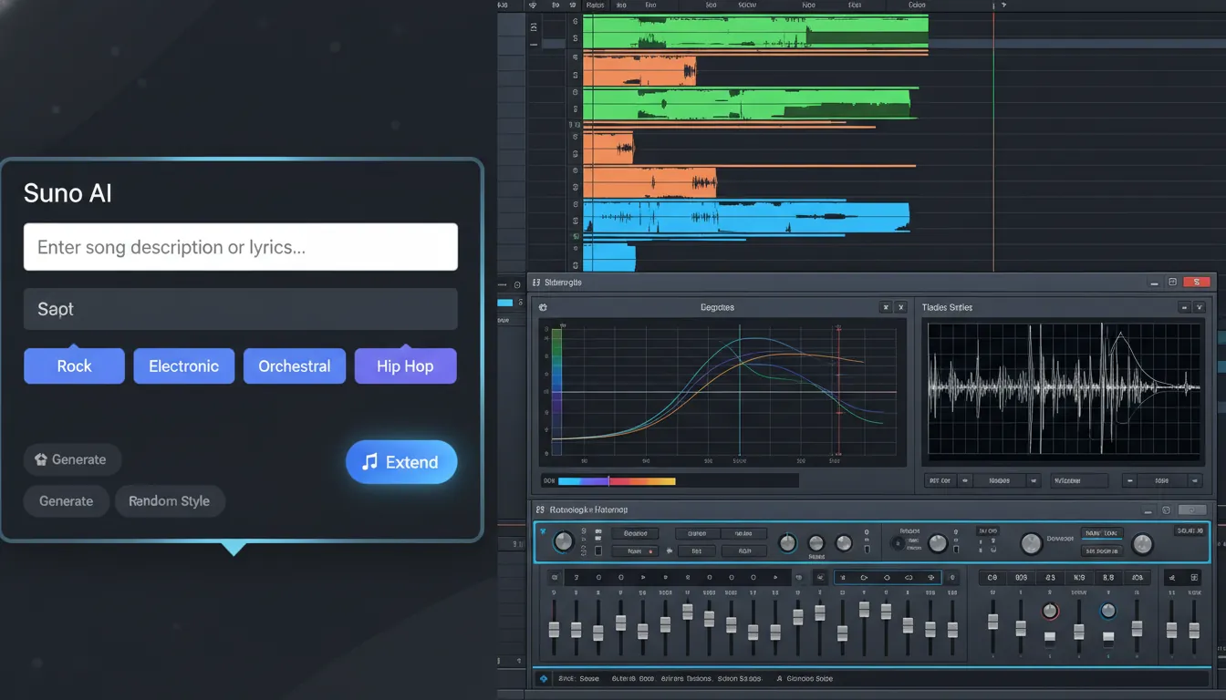This screenshot has height=700, width=1226.
Task: Click the Random Style button
Action: pyautogui.click(x=170, y=500)
